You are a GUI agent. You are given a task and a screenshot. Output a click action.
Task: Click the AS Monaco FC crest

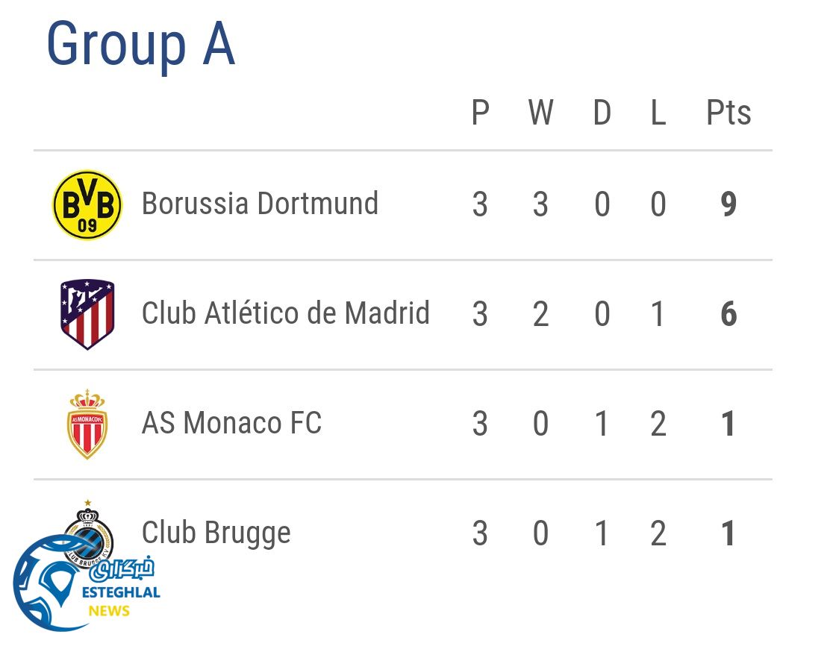pyautogui.click(x=87, y=424)
